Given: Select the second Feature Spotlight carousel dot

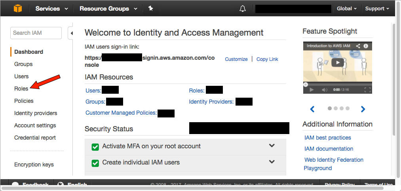Looking at the screenshot, I should (336, 108).
